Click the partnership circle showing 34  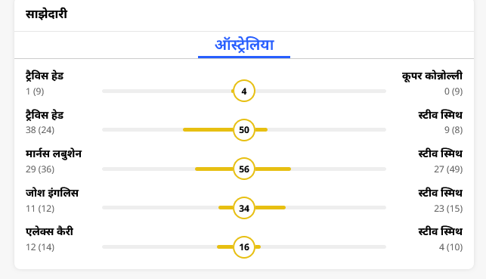coord(244,208)
